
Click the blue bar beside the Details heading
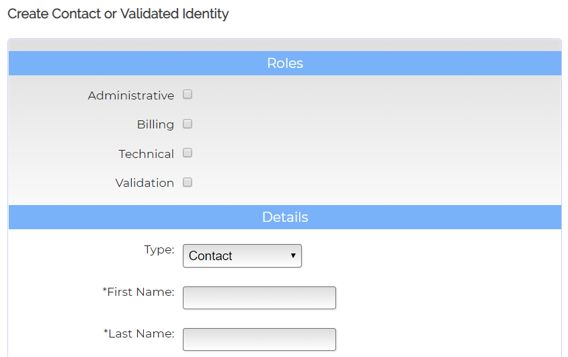437,217
